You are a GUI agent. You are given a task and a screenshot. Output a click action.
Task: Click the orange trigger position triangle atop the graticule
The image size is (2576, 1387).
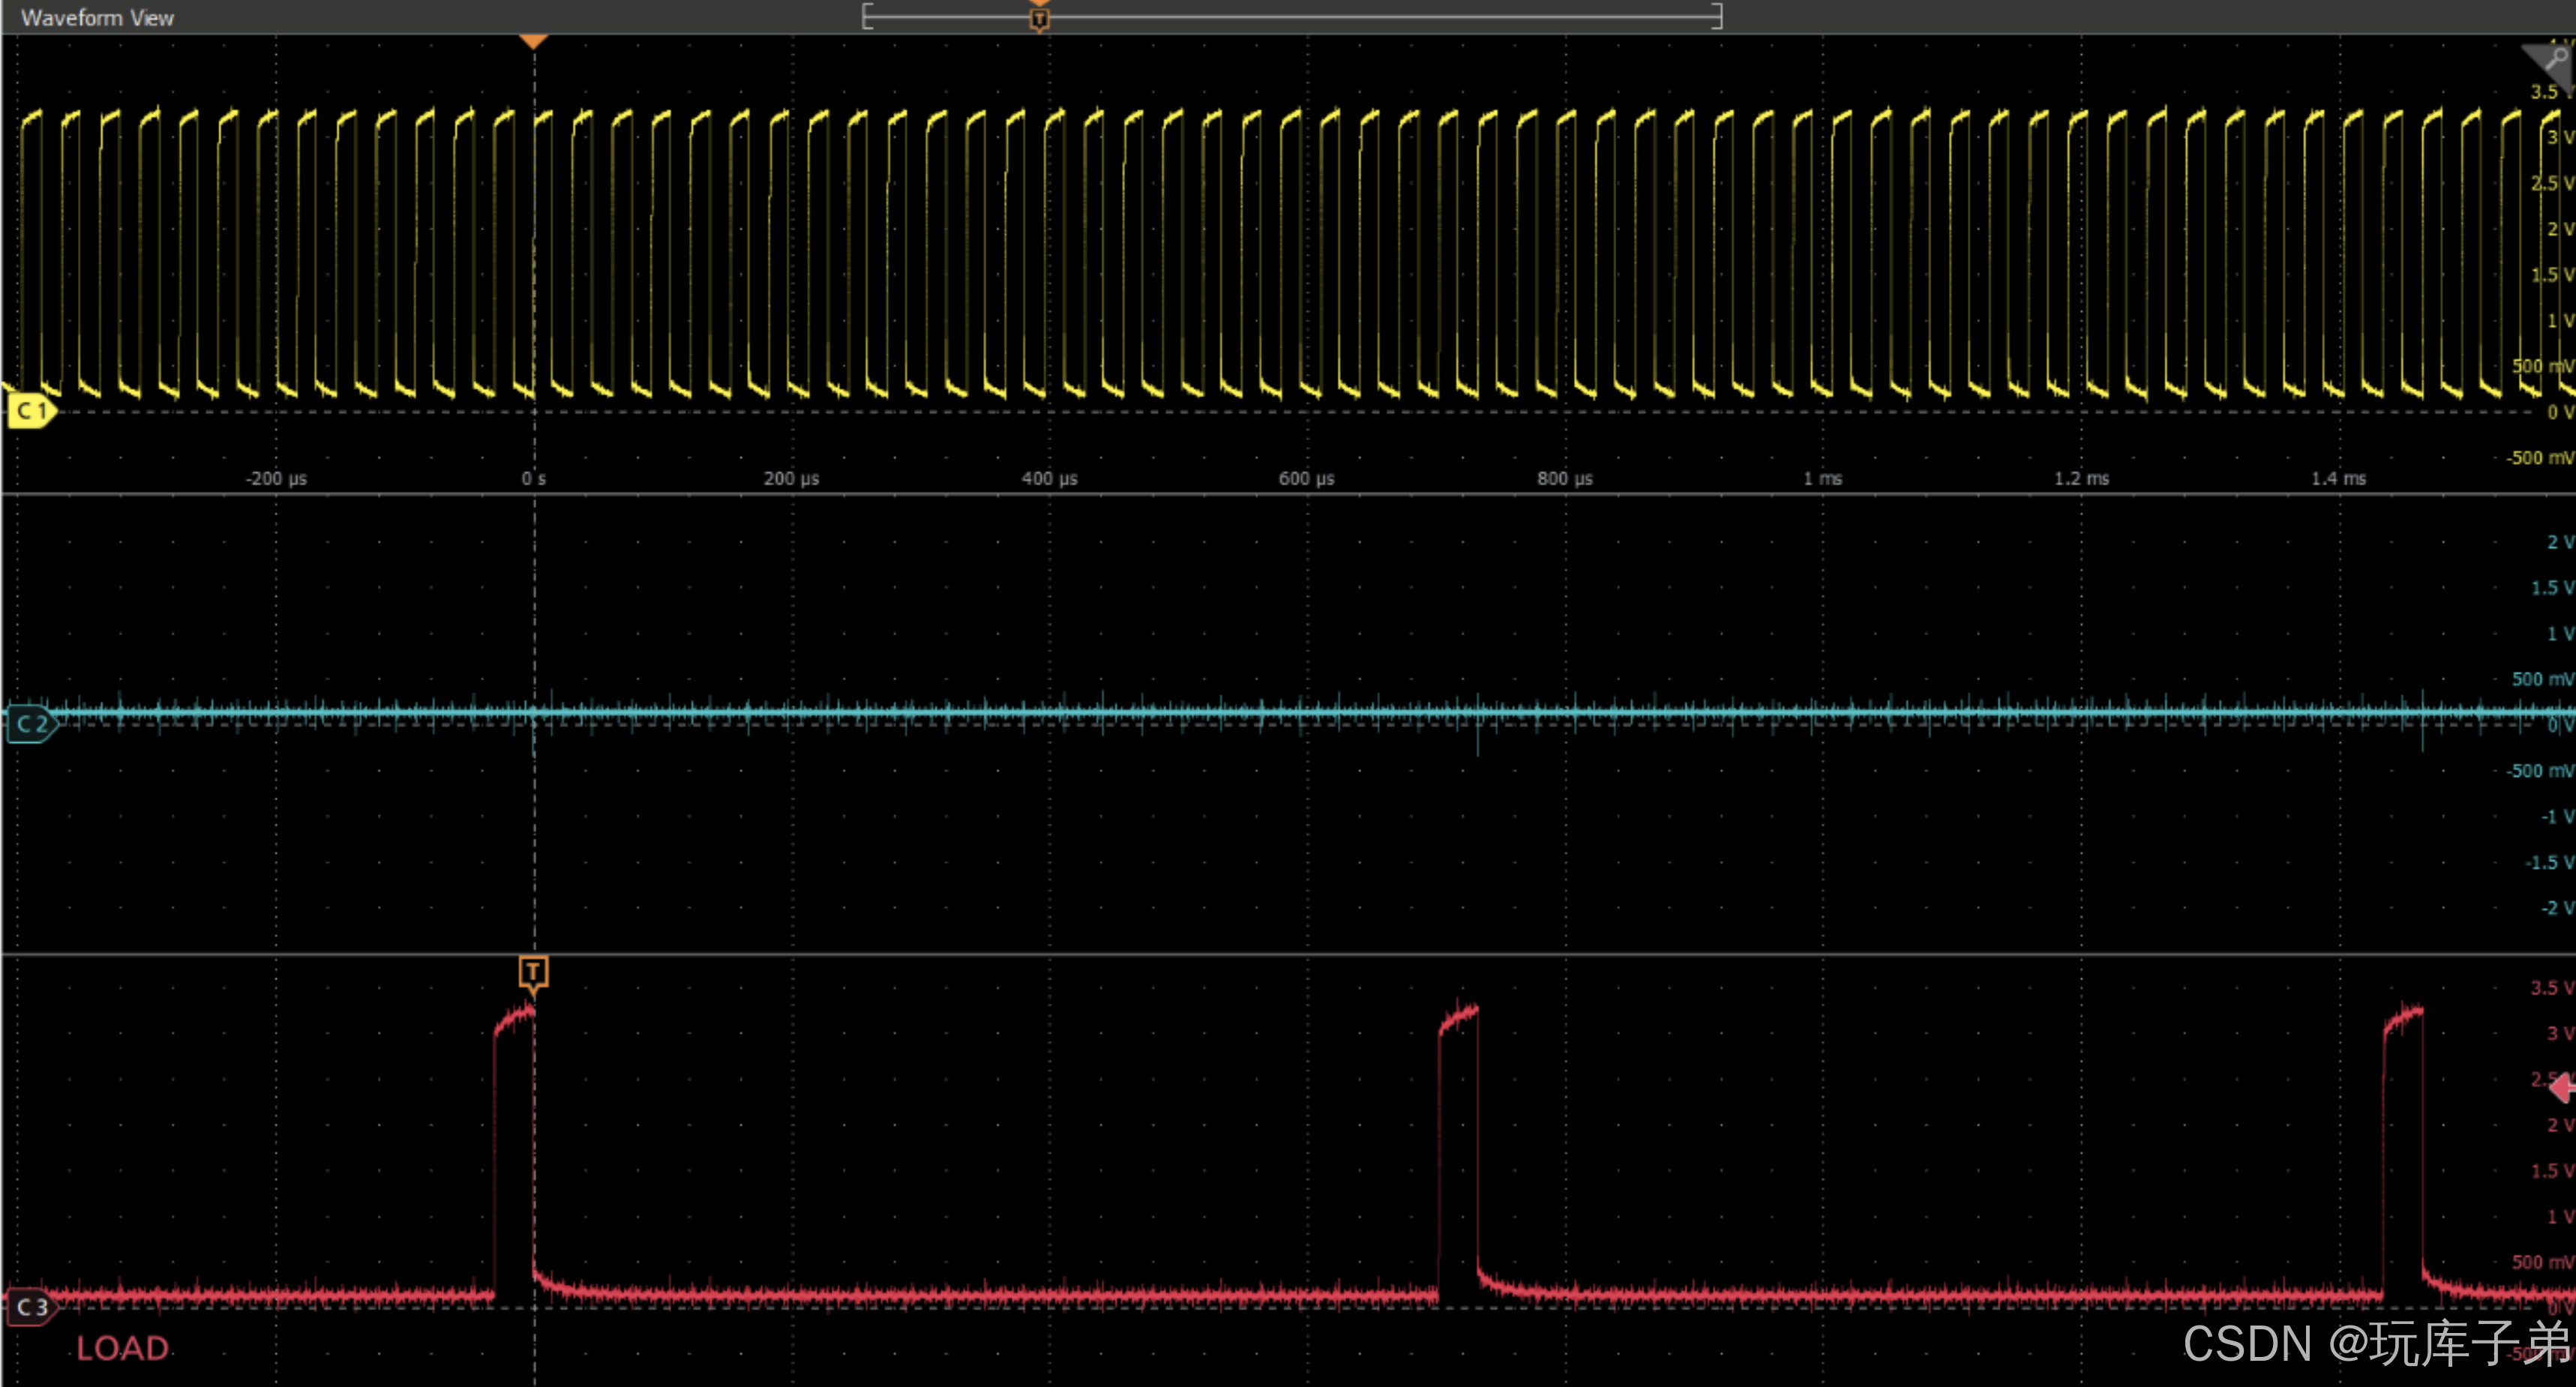[x=533, y=41]
